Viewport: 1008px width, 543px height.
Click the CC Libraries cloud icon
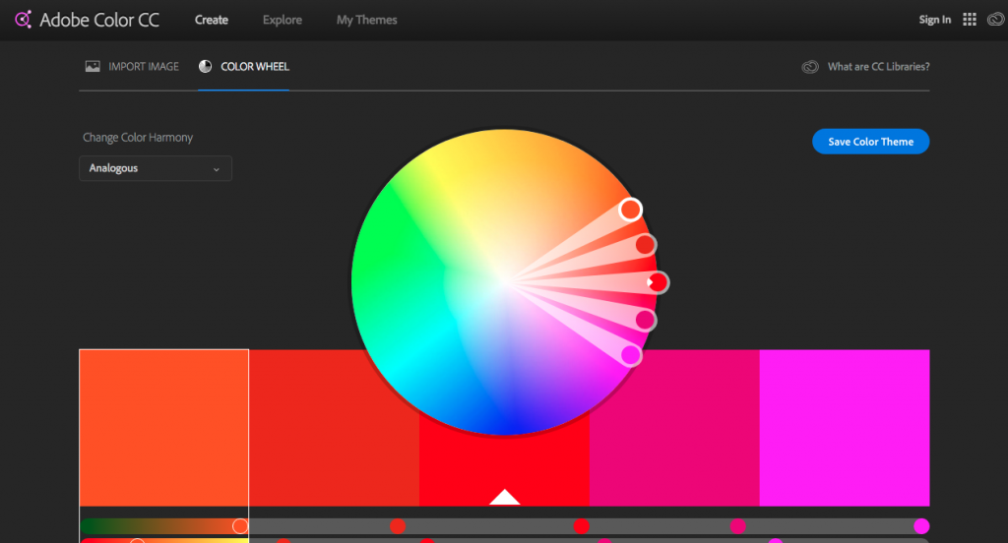tap(810, 67)
